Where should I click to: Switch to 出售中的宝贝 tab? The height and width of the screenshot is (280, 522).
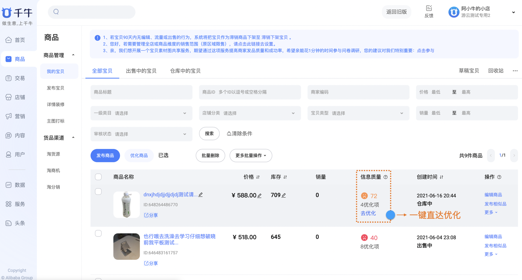click(141, 71)
